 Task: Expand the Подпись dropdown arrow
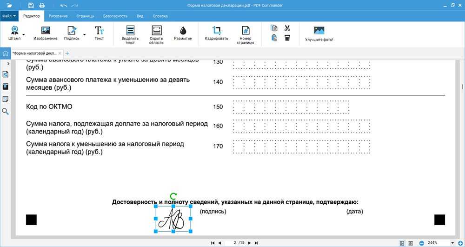[84, 34]
